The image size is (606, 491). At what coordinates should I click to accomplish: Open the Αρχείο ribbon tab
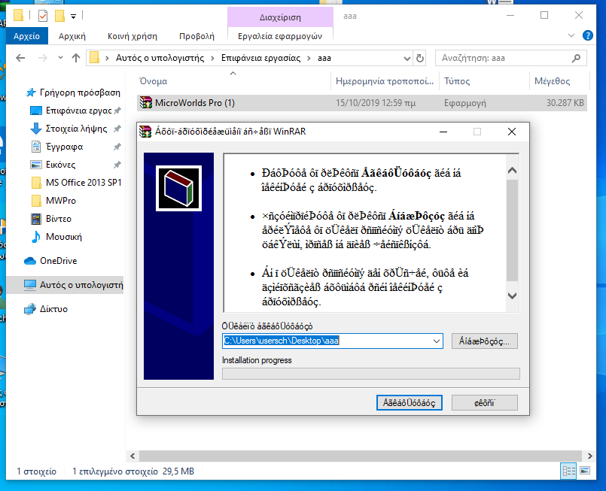[x=26, y=36]
